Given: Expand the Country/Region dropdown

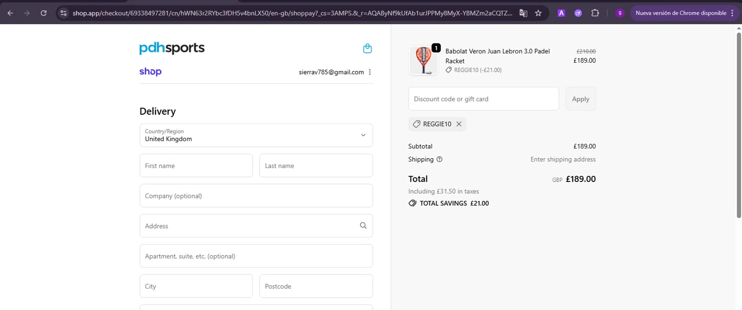Looking at the screenshot, I should [x=256, y=135].
